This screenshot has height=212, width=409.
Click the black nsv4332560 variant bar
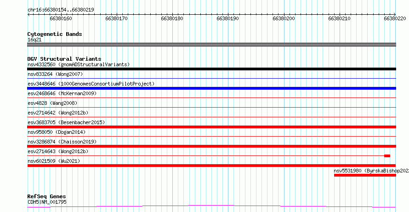(211, 69)
